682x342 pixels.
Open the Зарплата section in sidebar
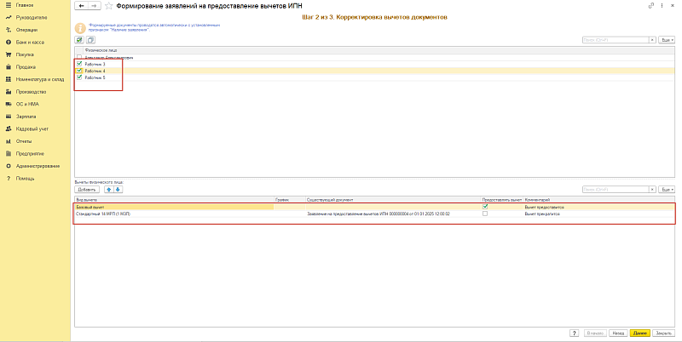tap(26, 116)
